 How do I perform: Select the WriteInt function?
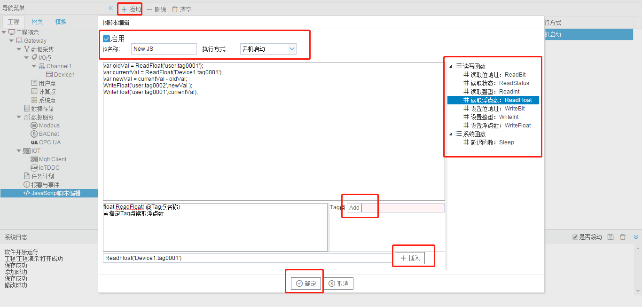point(491,117)
